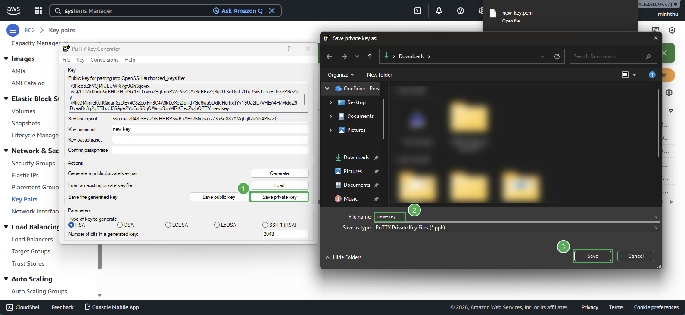Collapse the OneDrive - Personal tree node

(327, 89)
